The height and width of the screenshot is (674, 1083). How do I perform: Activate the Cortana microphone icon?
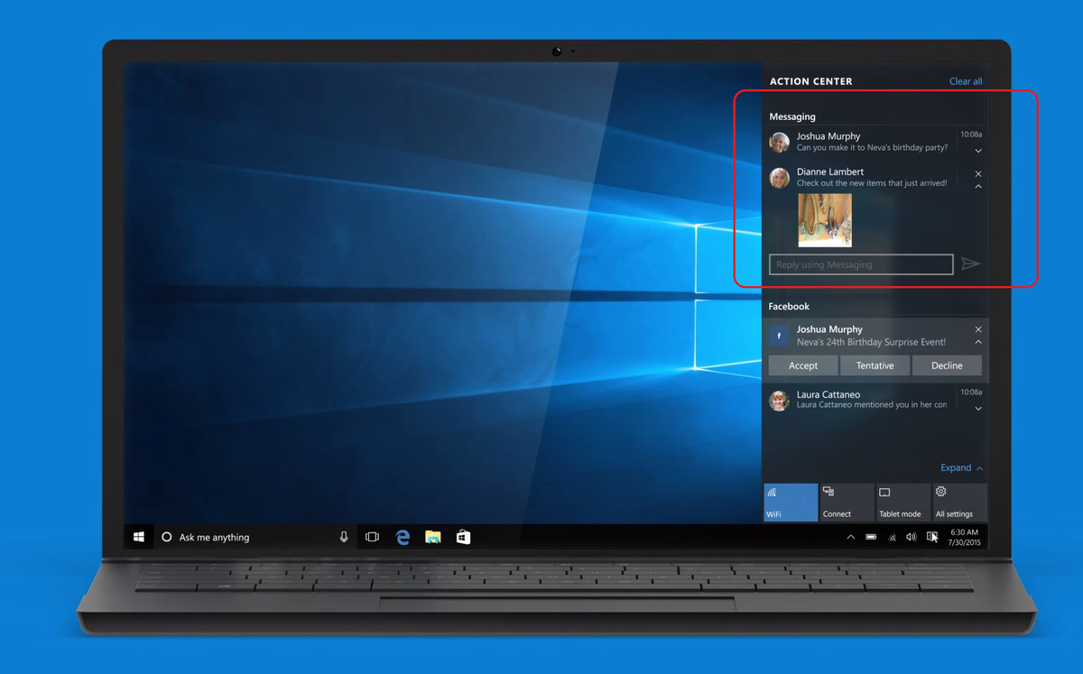click(x=344, y=537)
